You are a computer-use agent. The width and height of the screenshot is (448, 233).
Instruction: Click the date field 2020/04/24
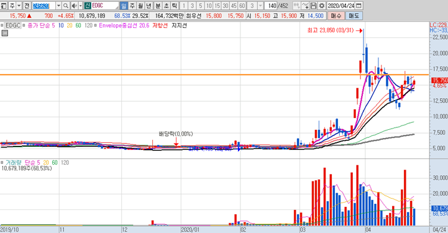pos(341,6)
